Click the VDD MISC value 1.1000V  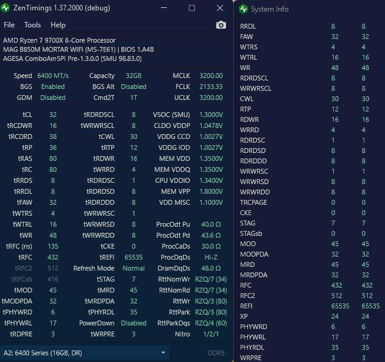click(x=211, y=202)
